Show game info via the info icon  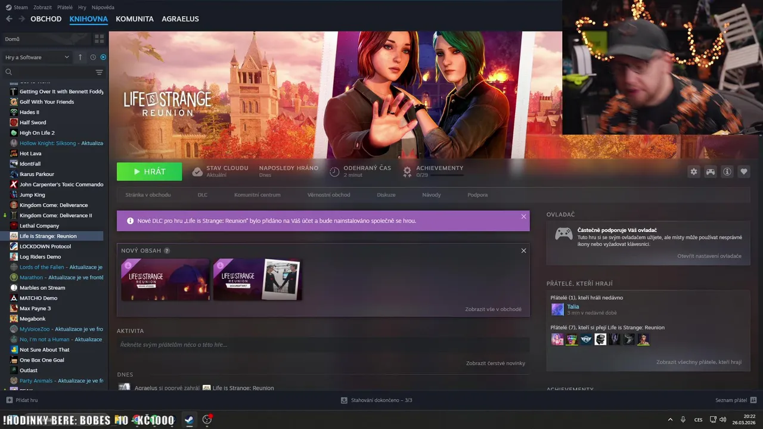(727, 172)
